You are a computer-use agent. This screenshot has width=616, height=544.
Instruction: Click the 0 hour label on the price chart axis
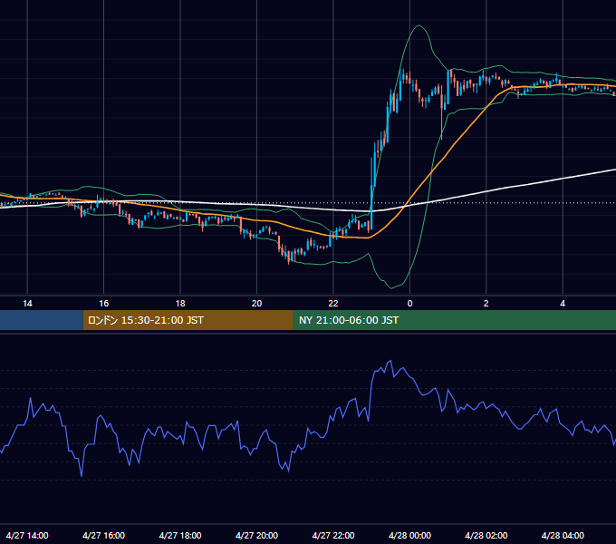coord(409,304)
